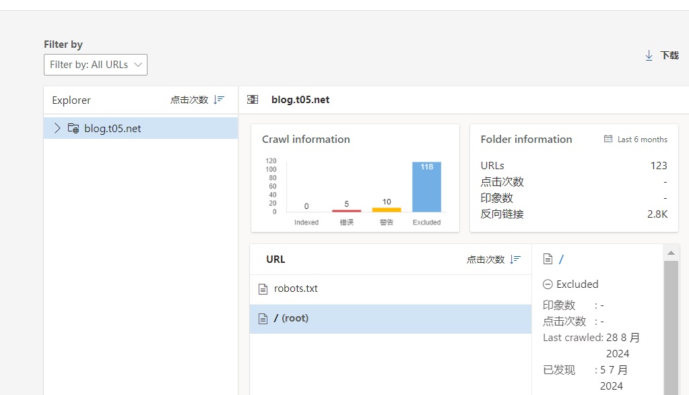Click the yellow 警告 bar in crawl chart
Viewport: 689px width, 395px height.
387,209
